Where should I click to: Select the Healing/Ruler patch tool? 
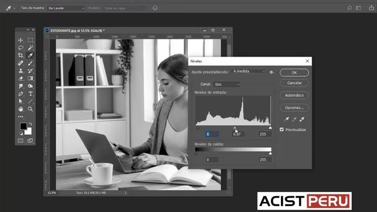click(21, 63)
